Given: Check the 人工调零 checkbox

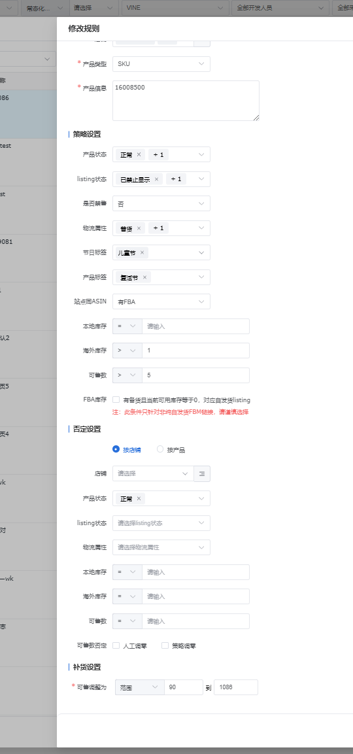Looking at the screenshot, I should point(116,645).
